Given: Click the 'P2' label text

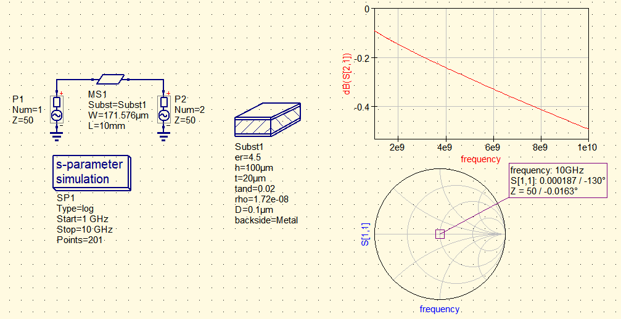Looking at the screenshot, I should pyautogui.click(x=180, y=99).
